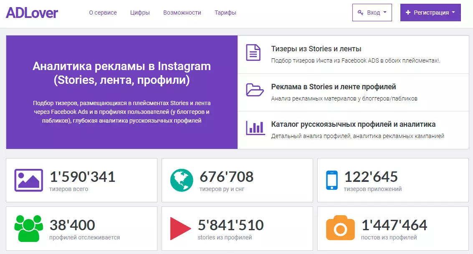Screen dimensions: 473x254
Task: Click the purple image icon near 1'590'341
Action: coord(29,180)
